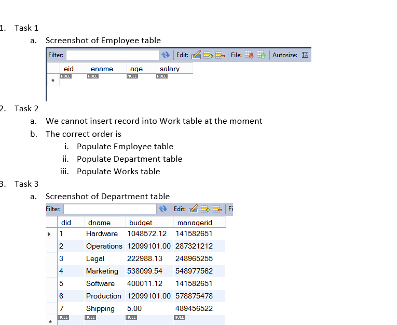Click the delete selected rows icon in Employee toolbar
This screenshot has height=325, width=397.
coord(219,55)
